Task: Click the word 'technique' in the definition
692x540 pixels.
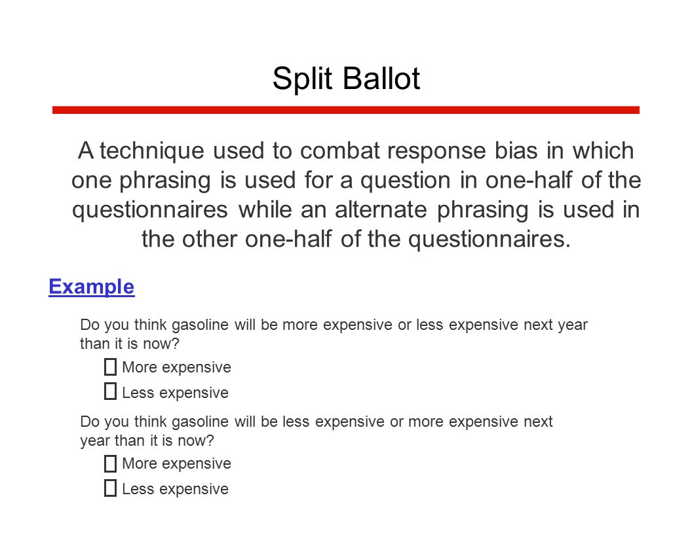Action: click(x=152, y=152)
